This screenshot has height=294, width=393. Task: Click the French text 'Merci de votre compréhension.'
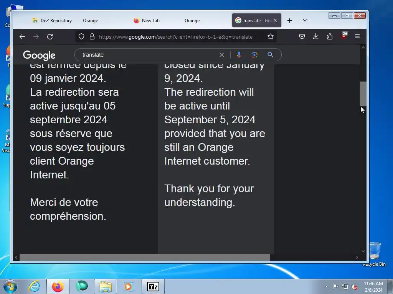click(x=68, y=209)
